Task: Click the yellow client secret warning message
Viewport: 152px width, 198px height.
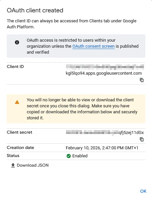Action: (x=76, y=109)
